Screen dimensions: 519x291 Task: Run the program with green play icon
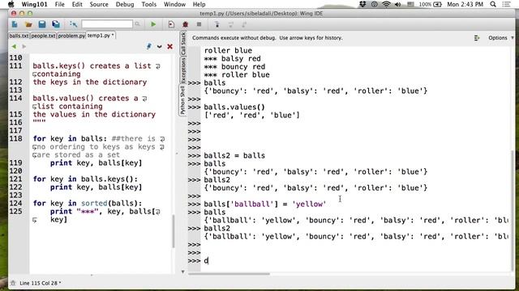click(153, 24)
